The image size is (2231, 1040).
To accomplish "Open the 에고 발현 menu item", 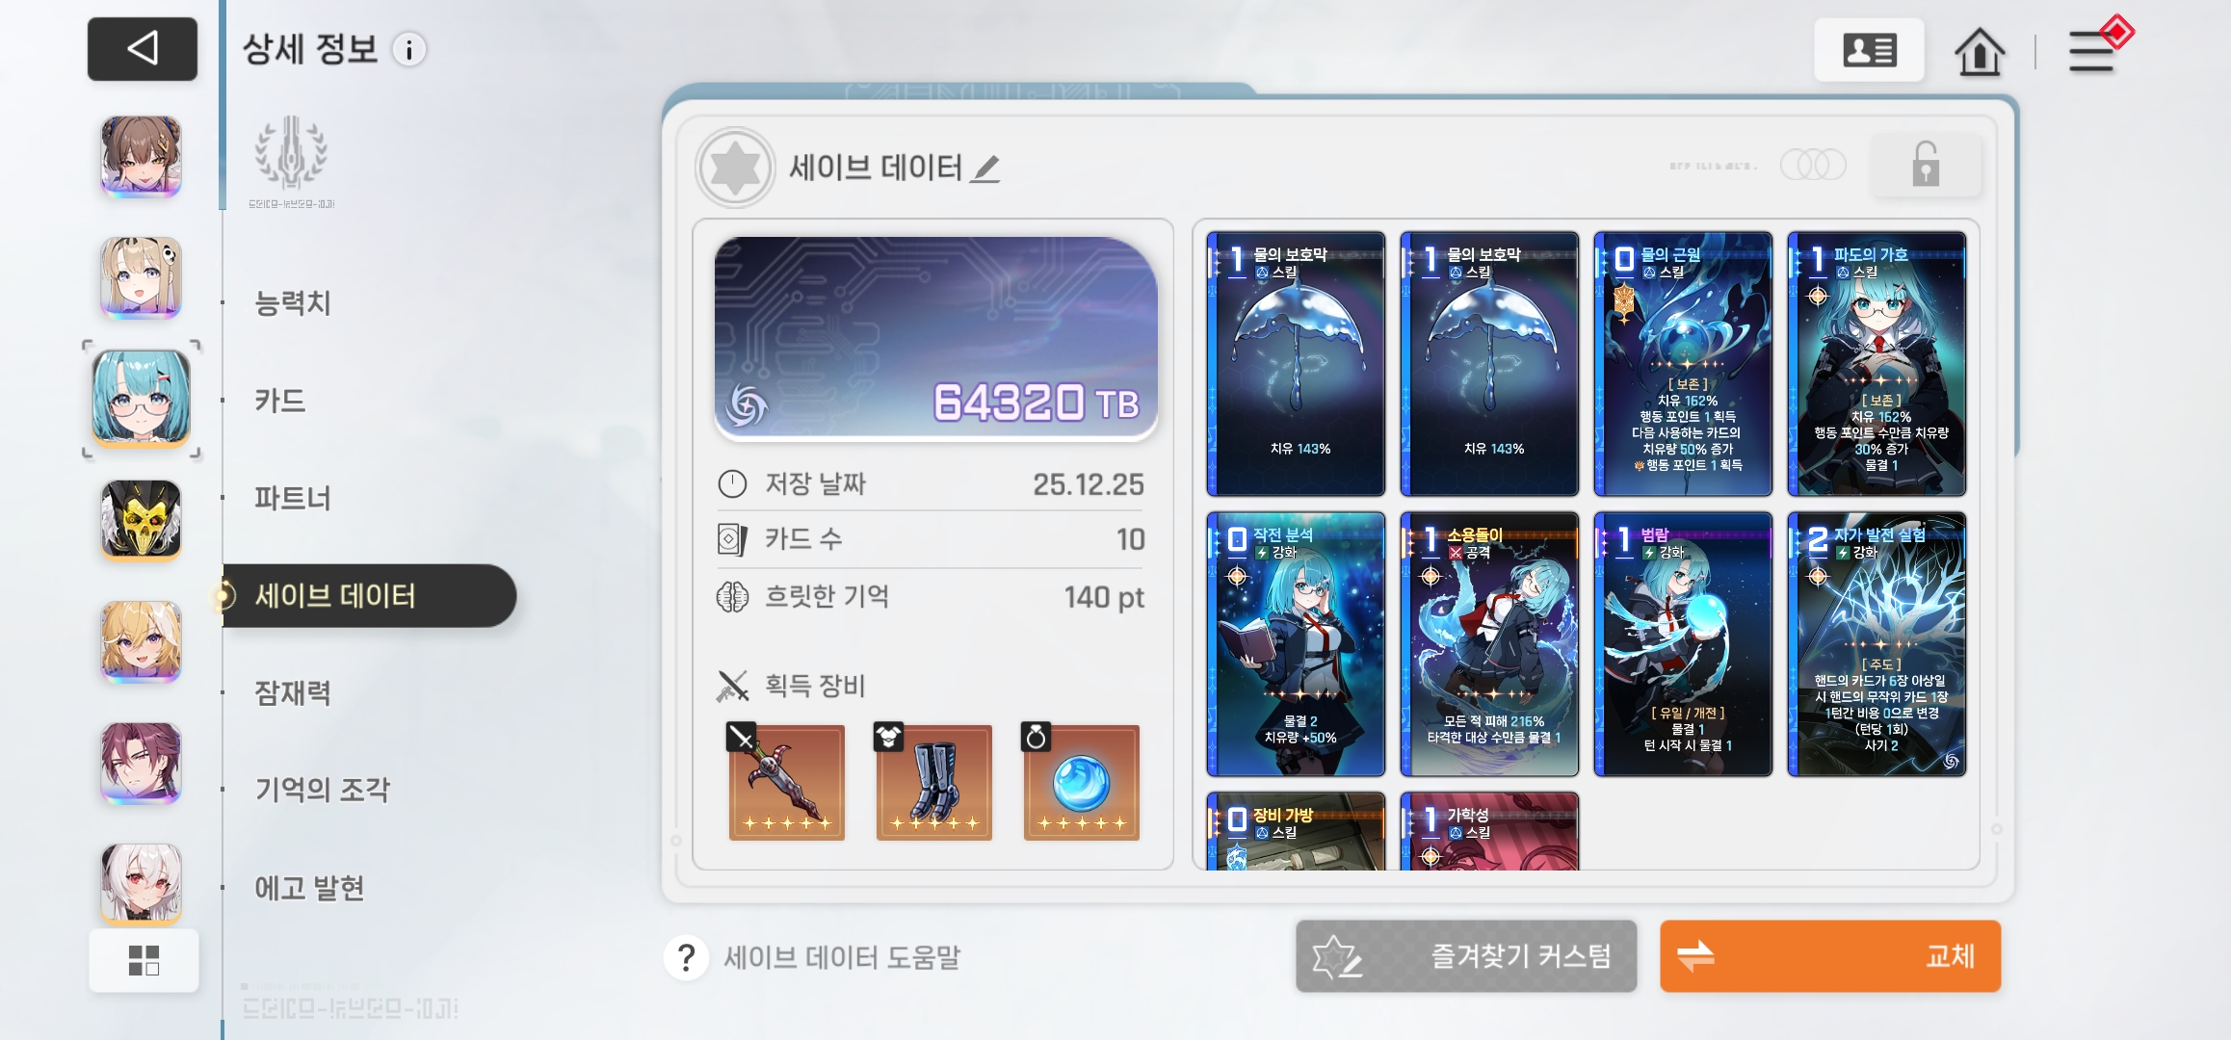I will point(309,888).
